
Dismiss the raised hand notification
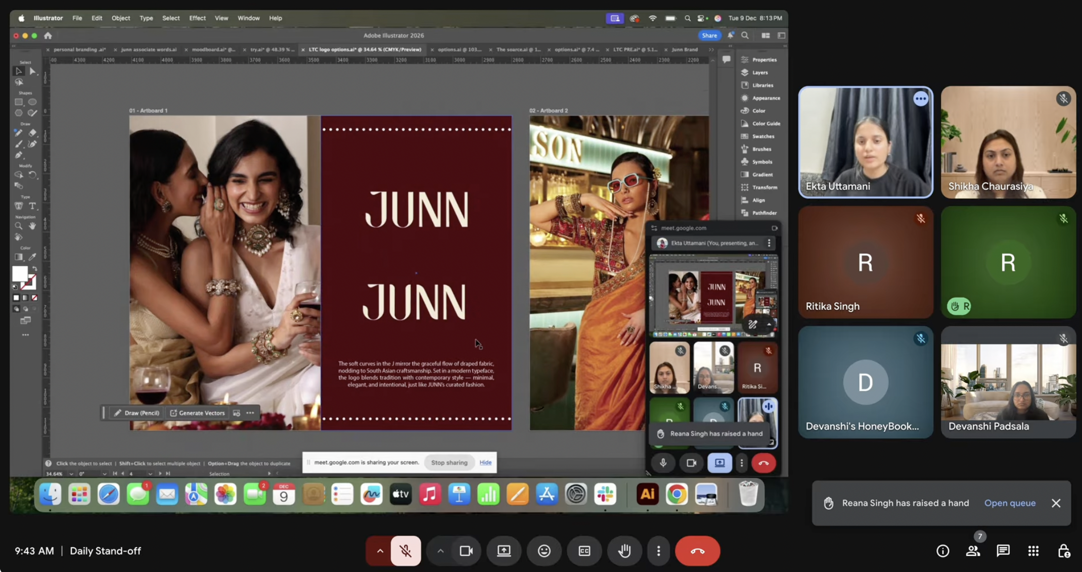pos(1056,503)
